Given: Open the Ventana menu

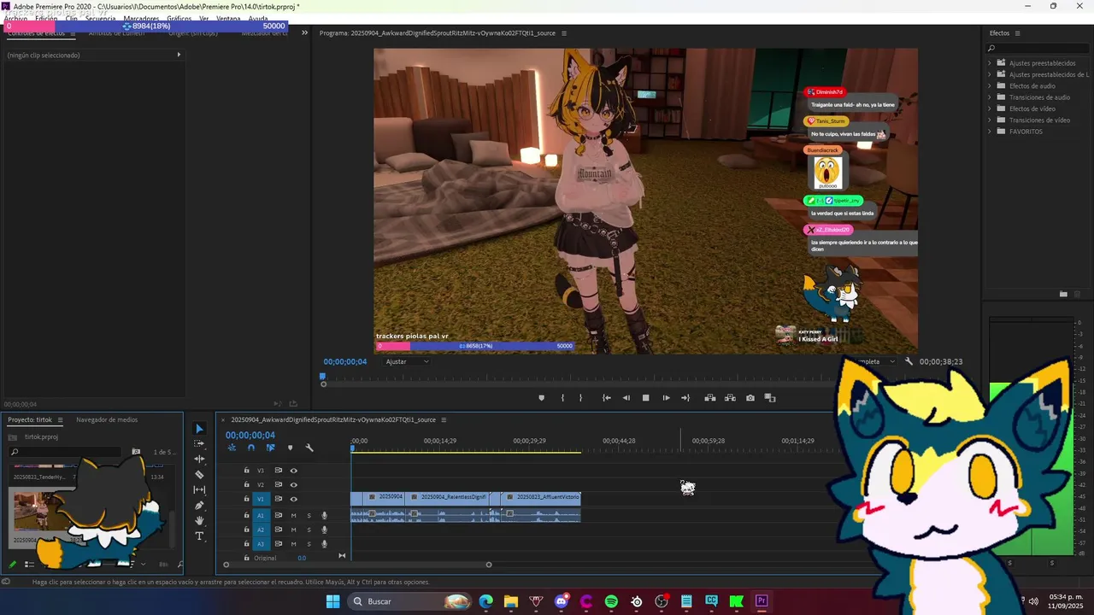Looking at the screenshot, I should [228, 19].
